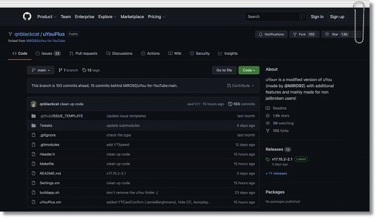
Task: View the 13 tags link
Action: click(x=91, y=70)
